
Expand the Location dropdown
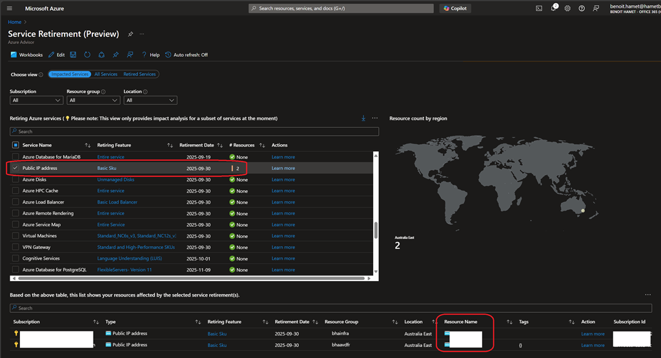[150, 100]
